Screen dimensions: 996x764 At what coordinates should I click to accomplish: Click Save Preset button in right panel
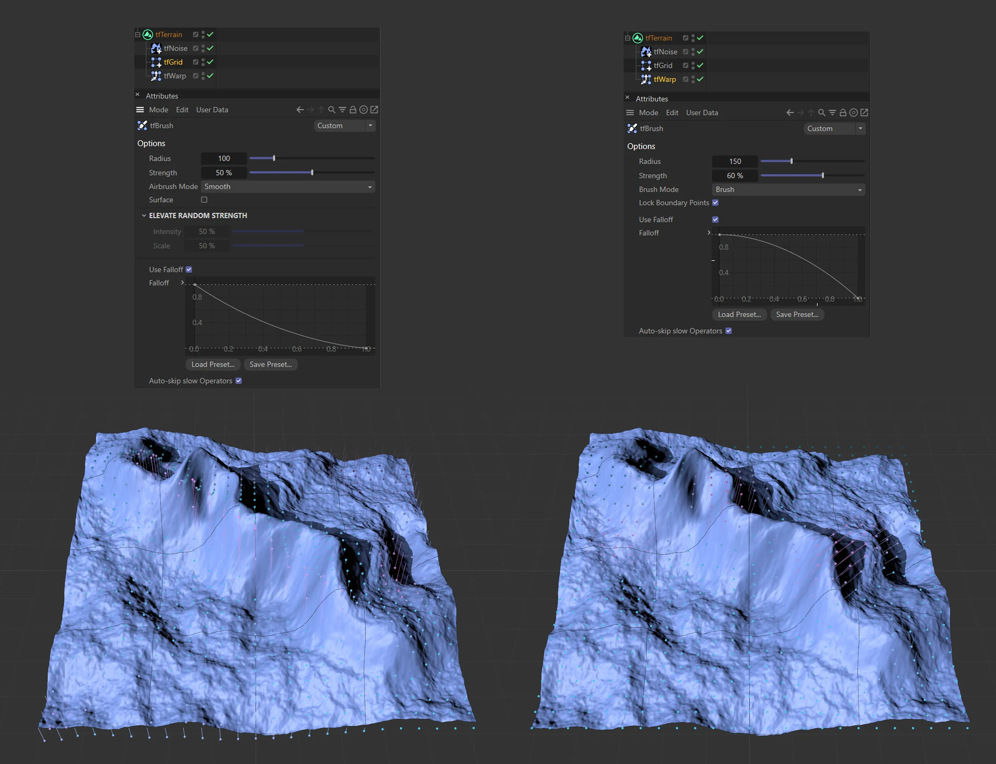click(797, 314)
